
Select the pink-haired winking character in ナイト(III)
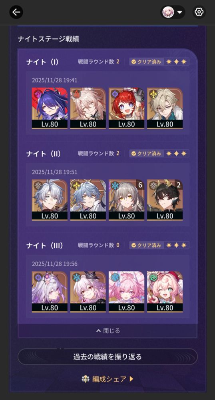tap(165, 292)
